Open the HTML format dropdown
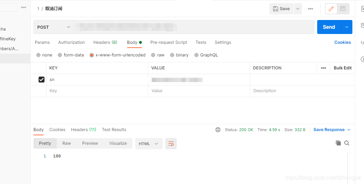 pyautogui.click(x=149, y=144)
